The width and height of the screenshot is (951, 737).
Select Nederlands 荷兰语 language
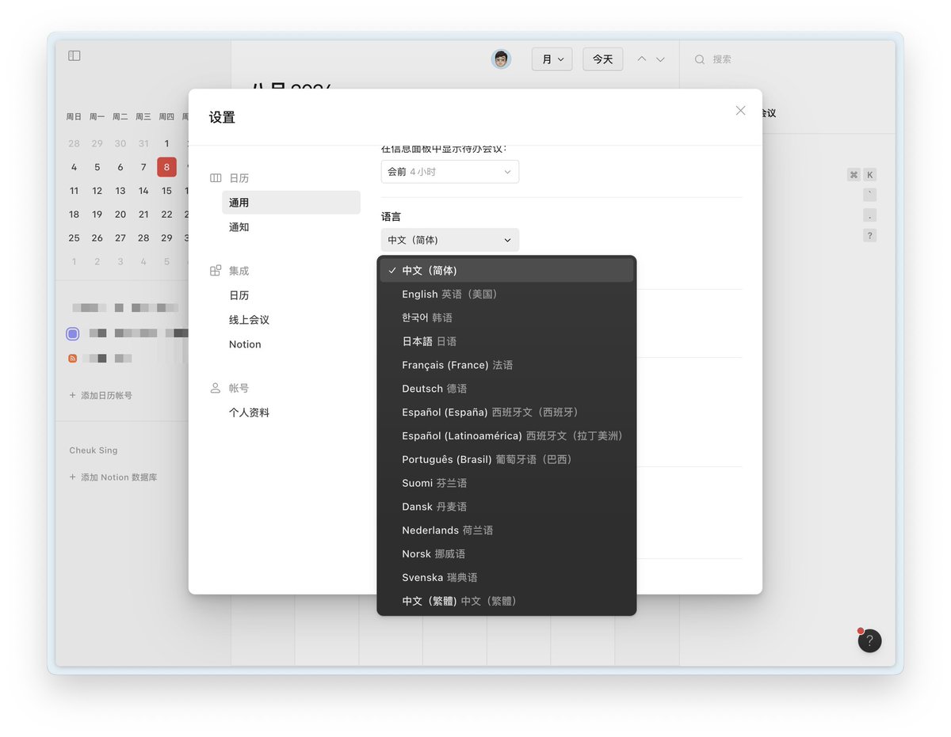coord(506,530)
